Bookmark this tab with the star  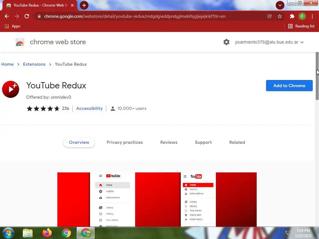click(280, 16)
